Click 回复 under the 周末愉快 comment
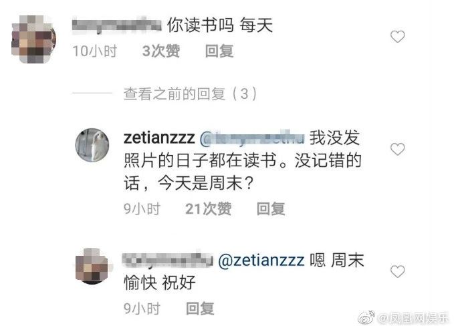 click(x=200, y=309)
